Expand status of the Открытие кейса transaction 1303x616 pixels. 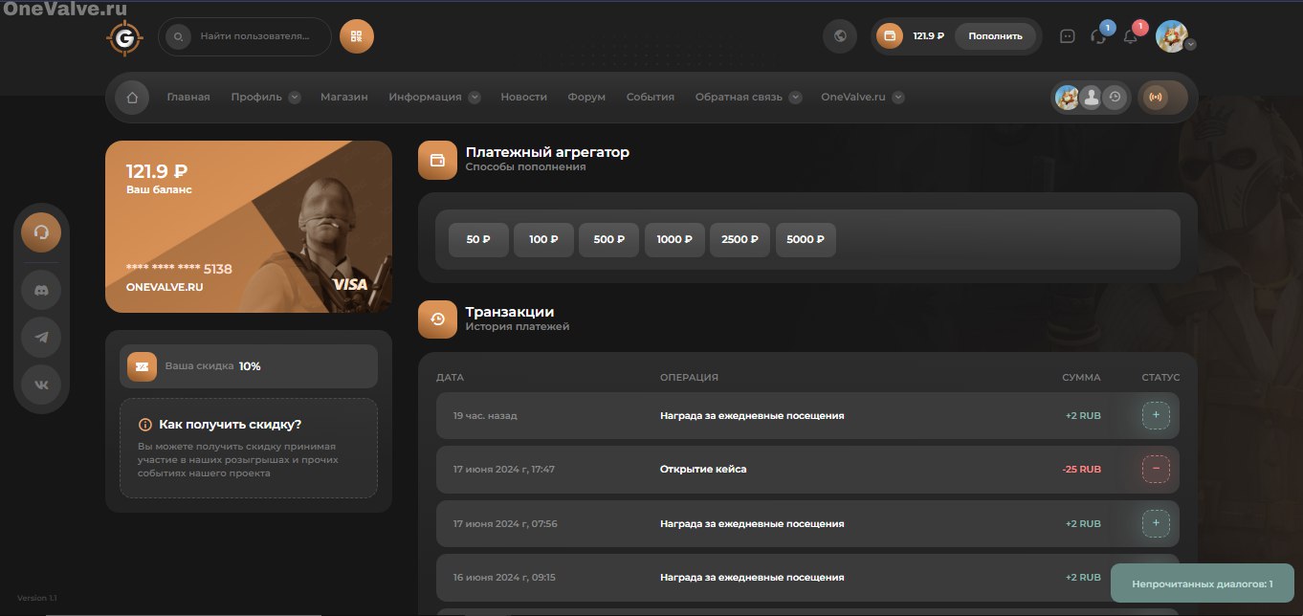(1156, 470)
